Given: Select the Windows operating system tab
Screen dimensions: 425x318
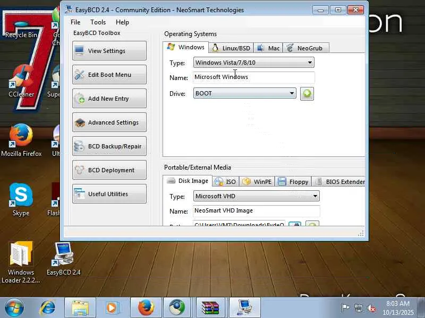Looking at the screenshot, I should tap(185, 47).
